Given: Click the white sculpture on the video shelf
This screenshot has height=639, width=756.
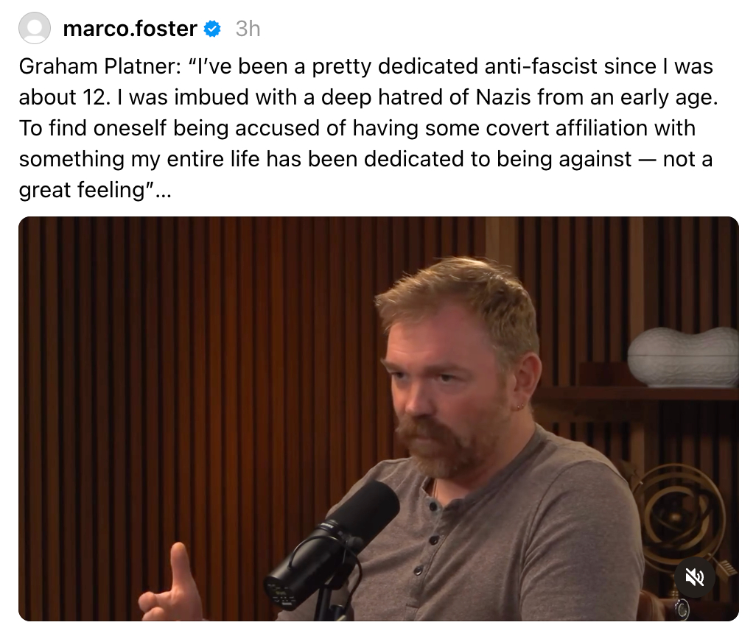Looking at the screenshot, I should pyautogui.click(x=683, y=356).
